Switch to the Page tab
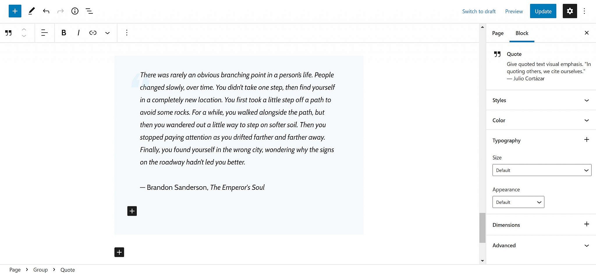The width and height of the screenshot is (596, 273). tap(498, 33)
